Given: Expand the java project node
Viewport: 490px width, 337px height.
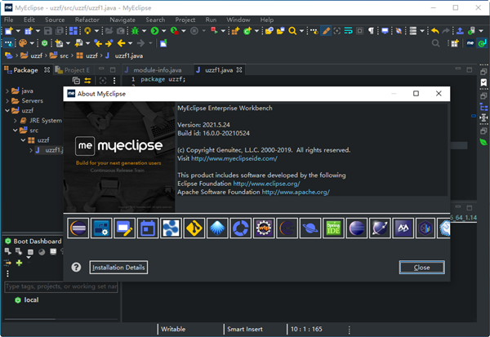Looking at the screenshot, I should click(7, 91).
